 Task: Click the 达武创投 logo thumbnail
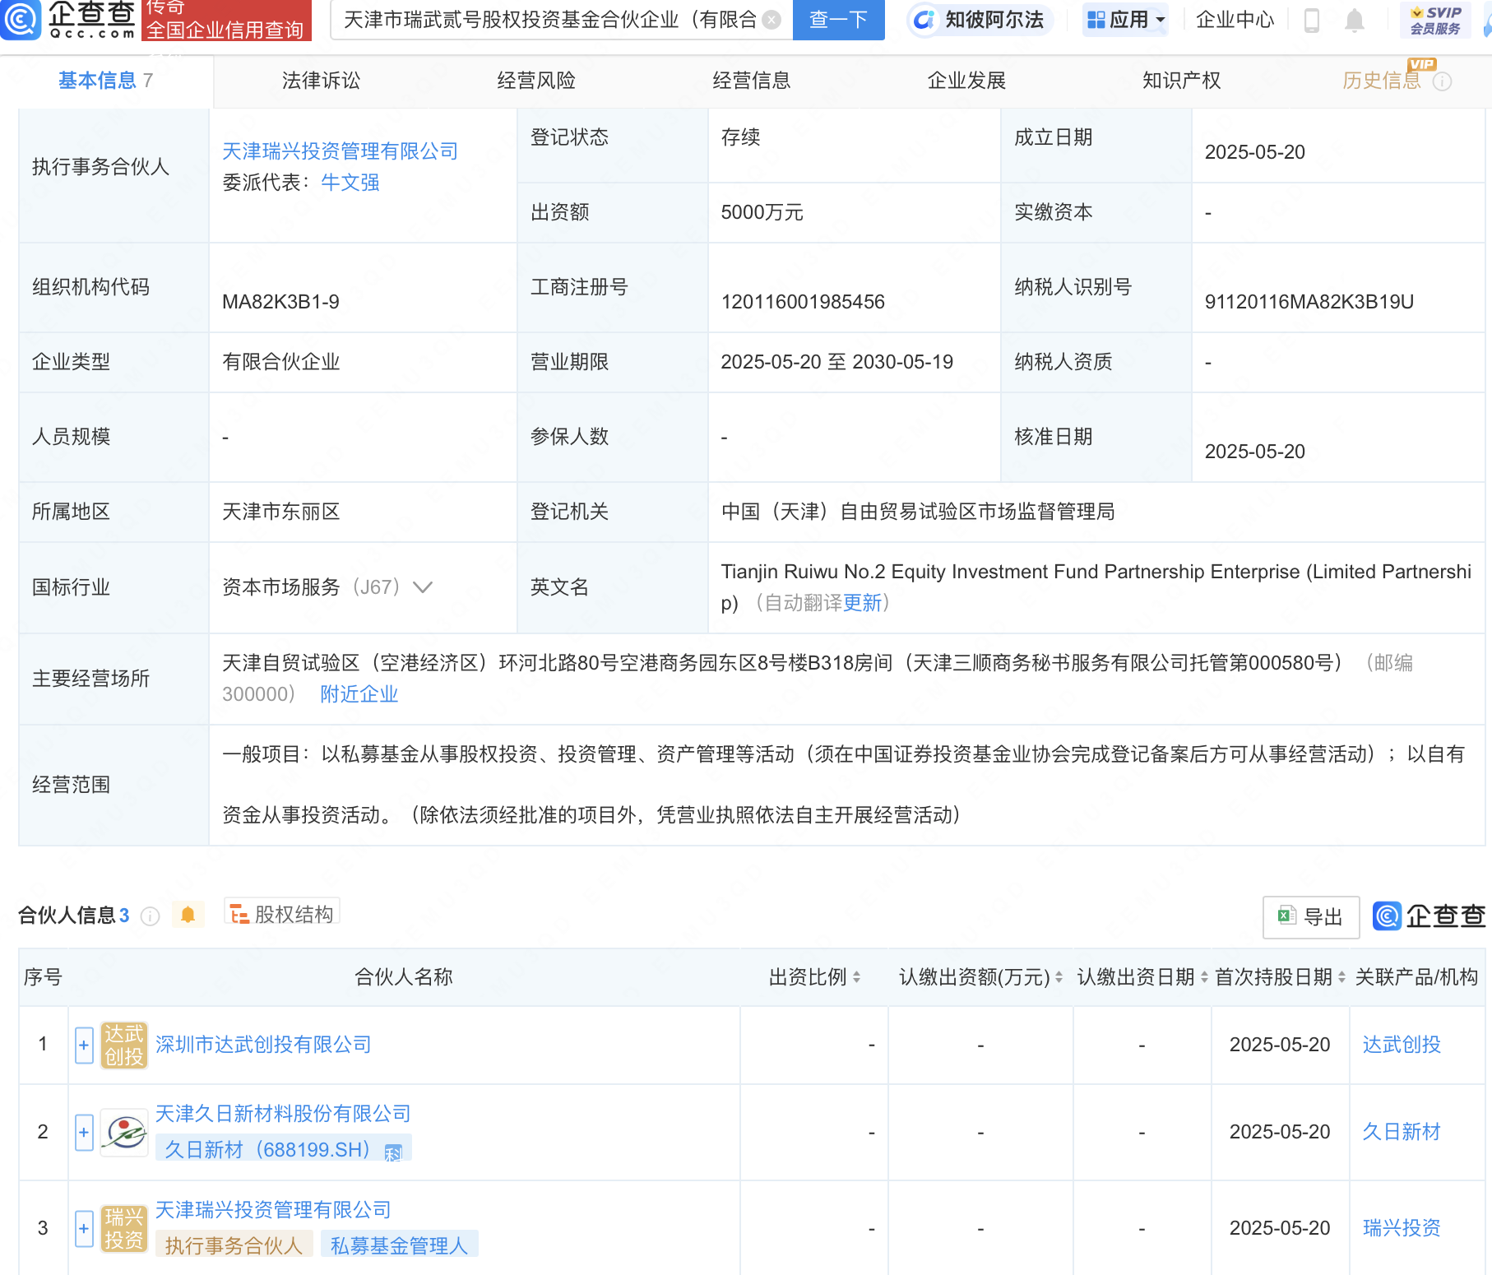point(124,1045)
